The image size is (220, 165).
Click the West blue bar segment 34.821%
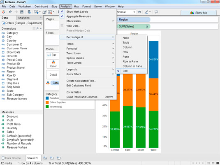point(153,60)
